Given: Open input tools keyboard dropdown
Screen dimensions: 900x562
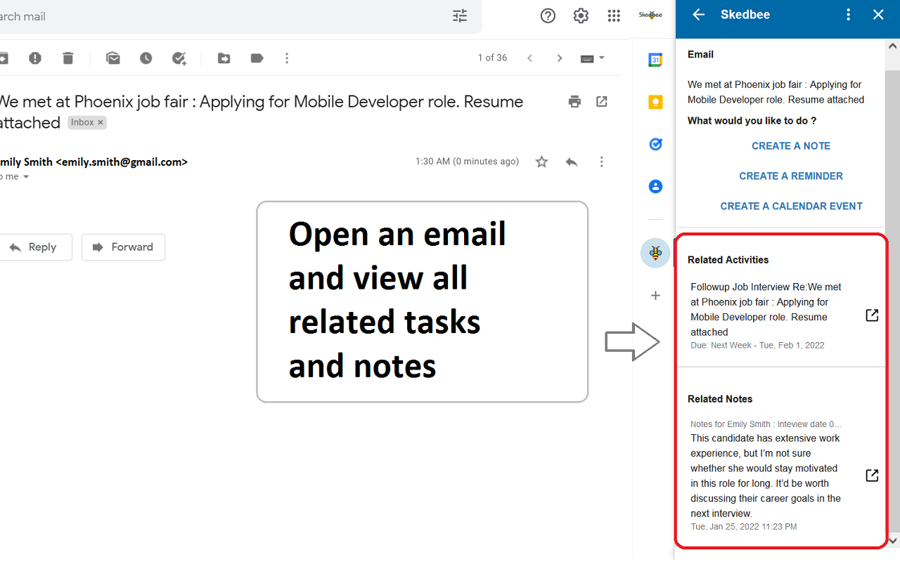Looking at the screenshot, I should click(x=592, y=58).
